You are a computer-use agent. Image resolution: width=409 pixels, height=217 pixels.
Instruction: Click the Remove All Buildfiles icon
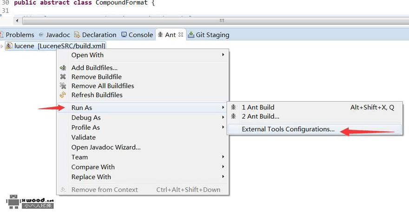pos(63,86)
